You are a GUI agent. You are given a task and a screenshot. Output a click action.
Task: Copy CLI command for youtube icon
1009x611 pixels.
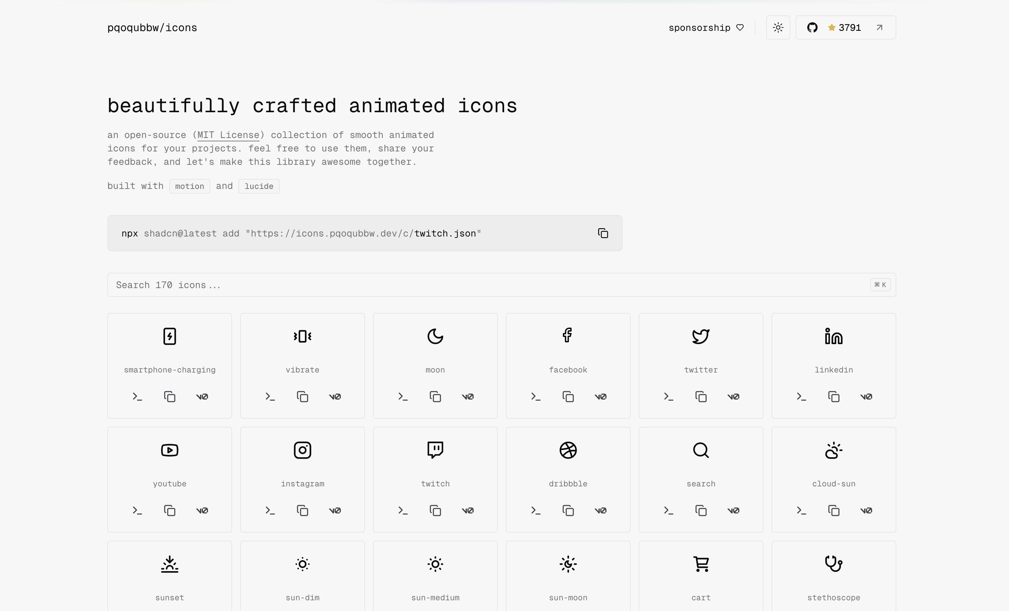pos(137,510)
